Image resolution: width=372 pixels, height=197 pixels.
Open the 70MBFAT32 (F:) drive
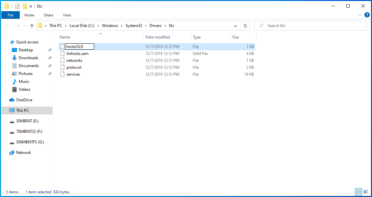[29, 131]
